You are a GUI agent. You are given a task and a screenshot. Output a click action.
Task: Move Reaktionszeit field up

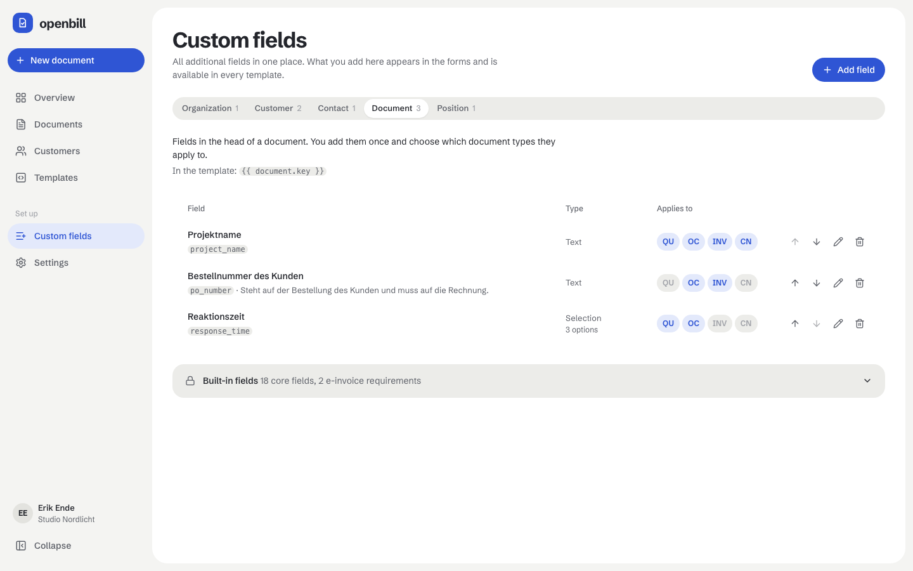(795, 324)
